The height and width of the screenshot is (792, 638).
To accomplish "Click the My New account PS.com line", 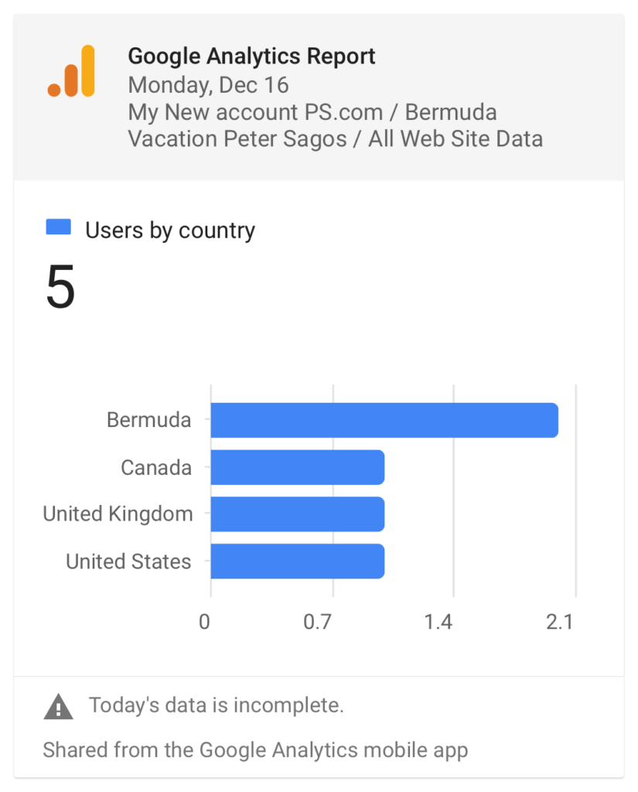I will pyautogui.click(x=312, y=112).
